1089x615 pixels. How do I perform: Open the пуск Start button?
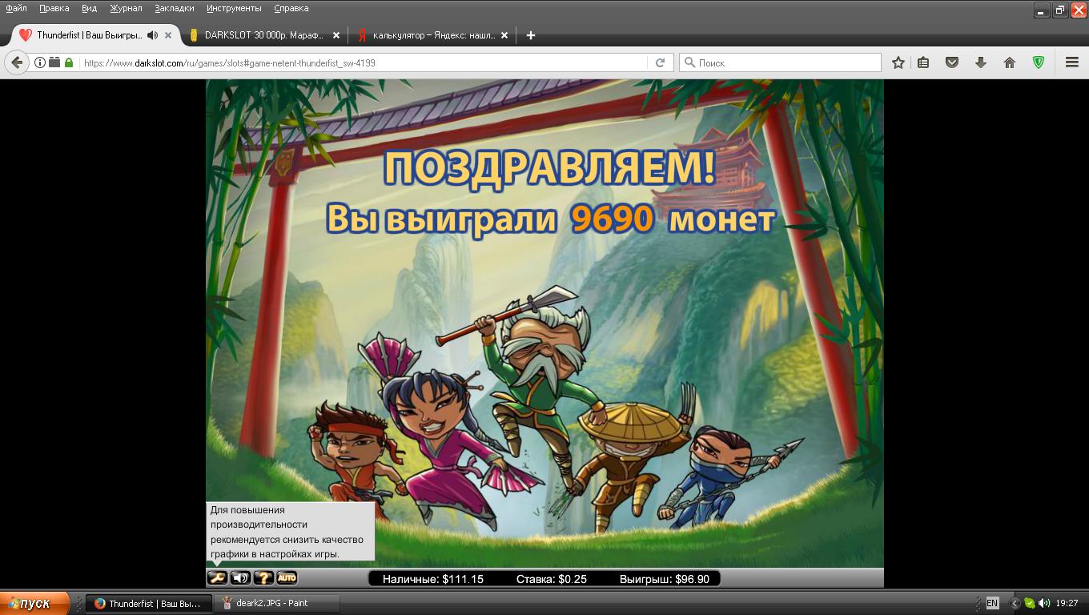(35, 604)
